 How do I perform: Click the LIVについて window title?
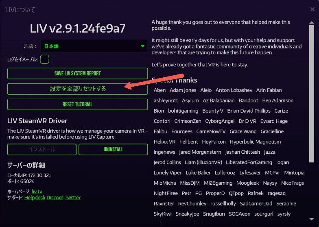20,10
